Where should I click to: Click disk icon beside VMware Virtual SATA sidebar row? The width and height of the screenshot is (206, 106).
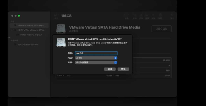15,25
